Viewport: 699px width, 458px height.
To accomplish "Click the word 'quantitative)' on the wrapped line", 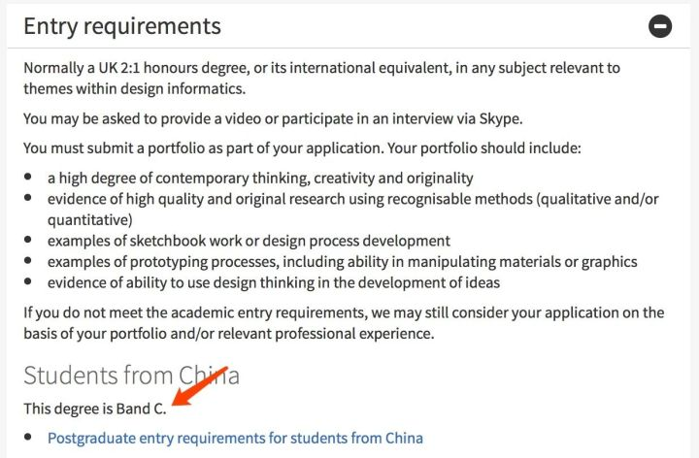I will (90, 220).
